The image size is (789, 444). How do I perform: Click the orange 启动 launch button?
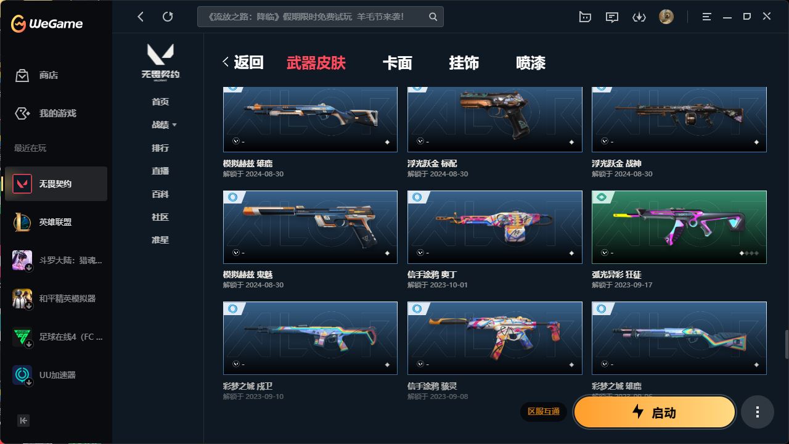pos(655,413)
